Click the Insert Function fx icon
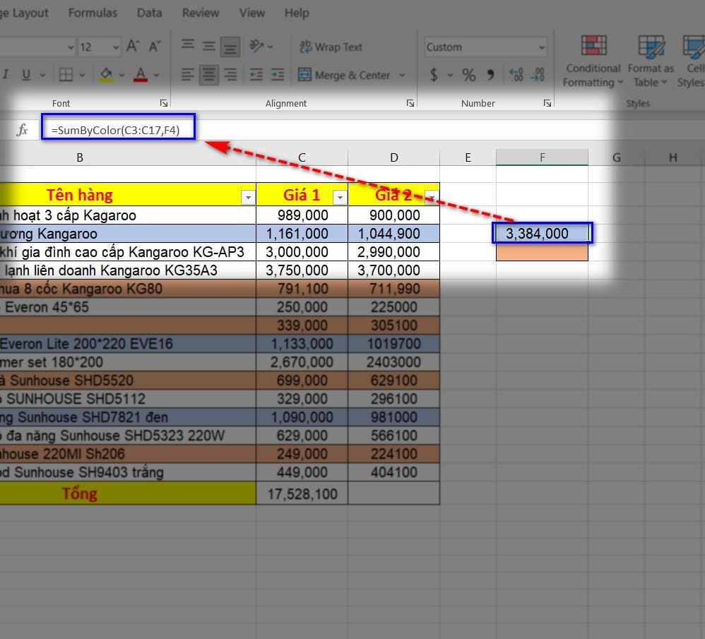The height and width of the screenshot is (639, 705). click(x=23, y=129)
